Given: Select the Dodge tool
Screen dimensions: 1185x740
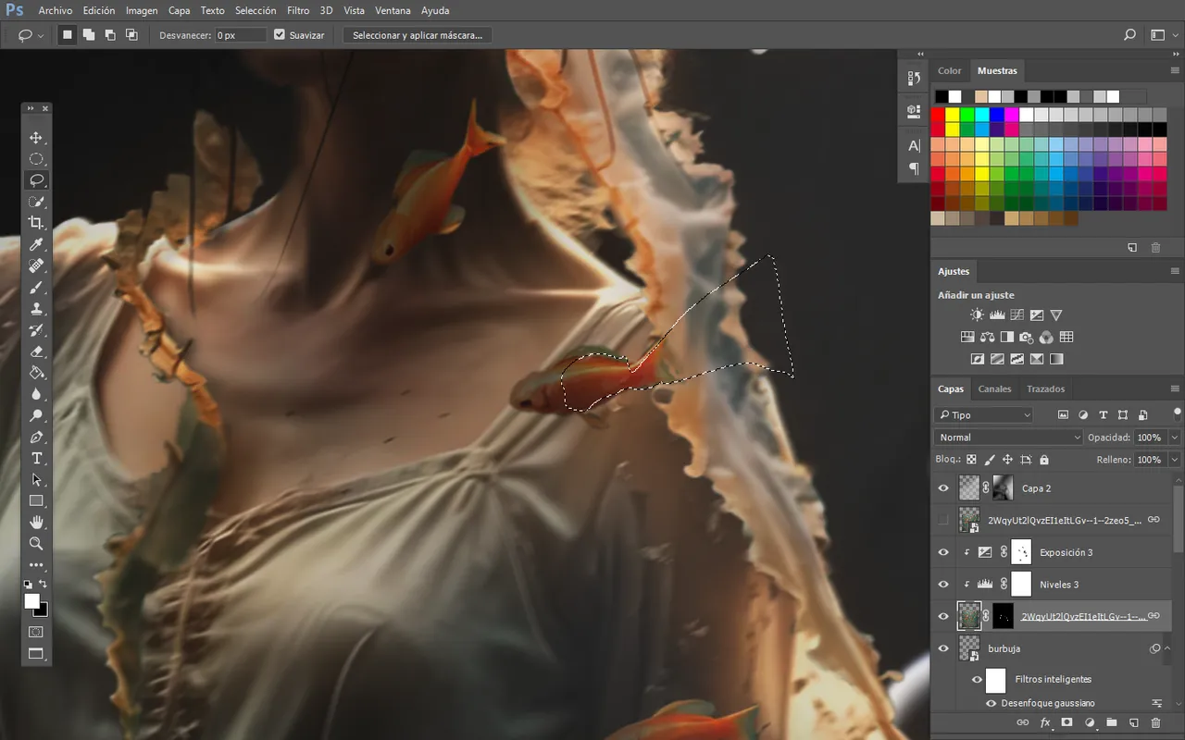Looking at the screenshot, I should 36,415.
